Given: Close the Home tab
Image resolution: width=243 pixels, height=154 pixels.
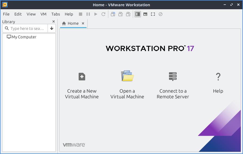Looking at the screenshot, I should [x=83, y=23].
